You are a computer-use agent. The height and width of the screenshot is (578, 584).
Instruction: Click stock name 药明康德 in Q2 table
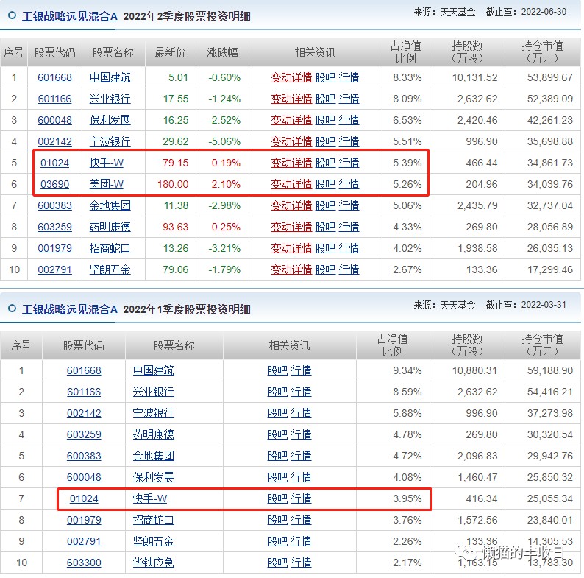coord(110,227)
